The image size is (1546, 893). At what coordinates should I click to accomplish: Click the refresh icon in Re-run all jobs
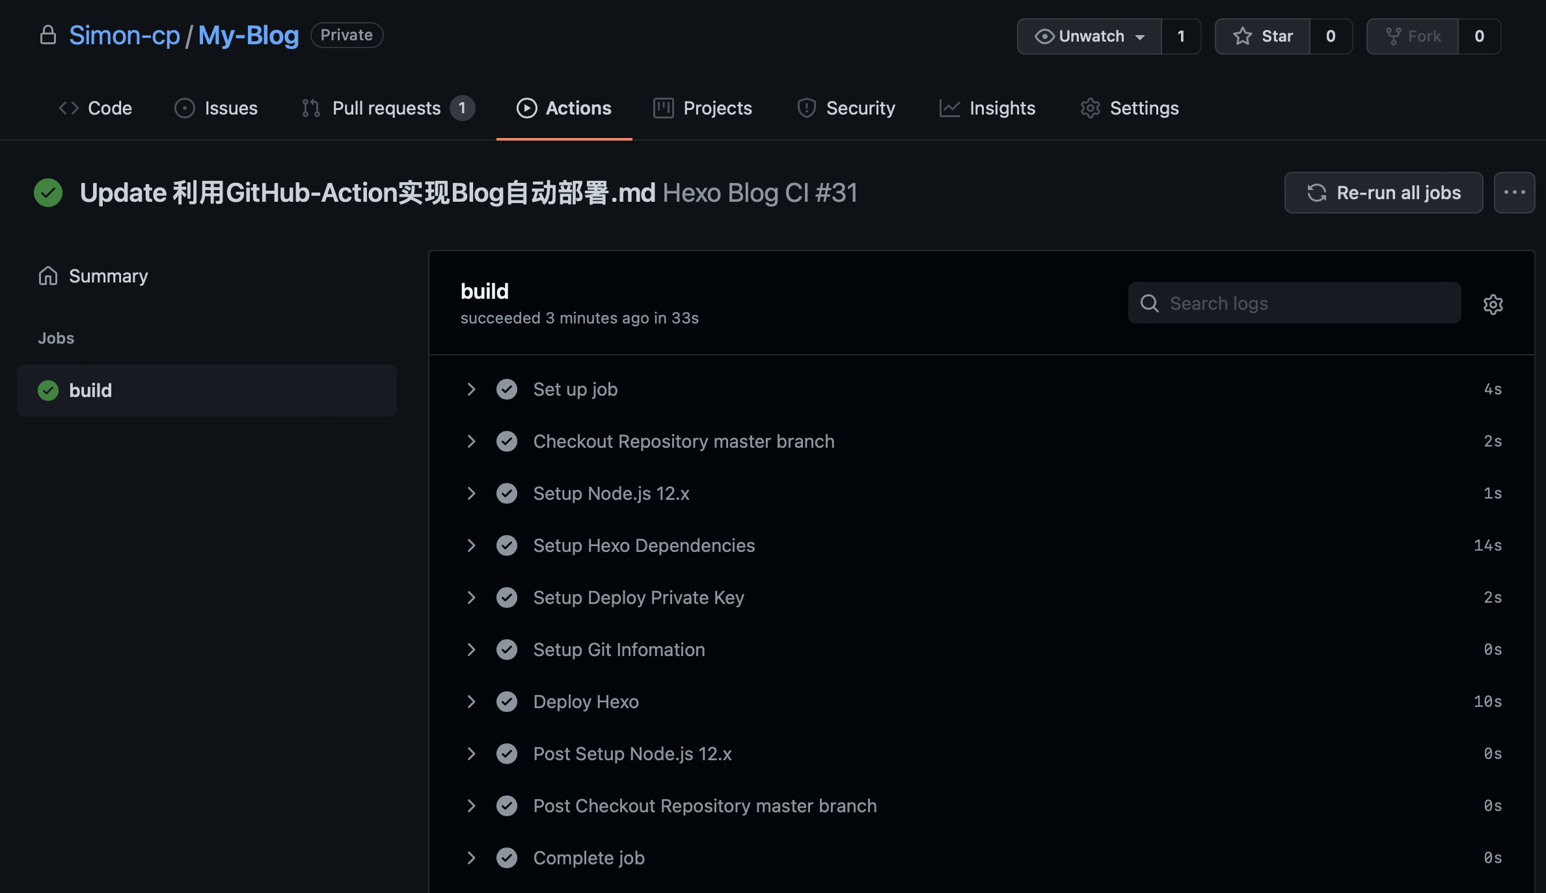pos(1317,193)
